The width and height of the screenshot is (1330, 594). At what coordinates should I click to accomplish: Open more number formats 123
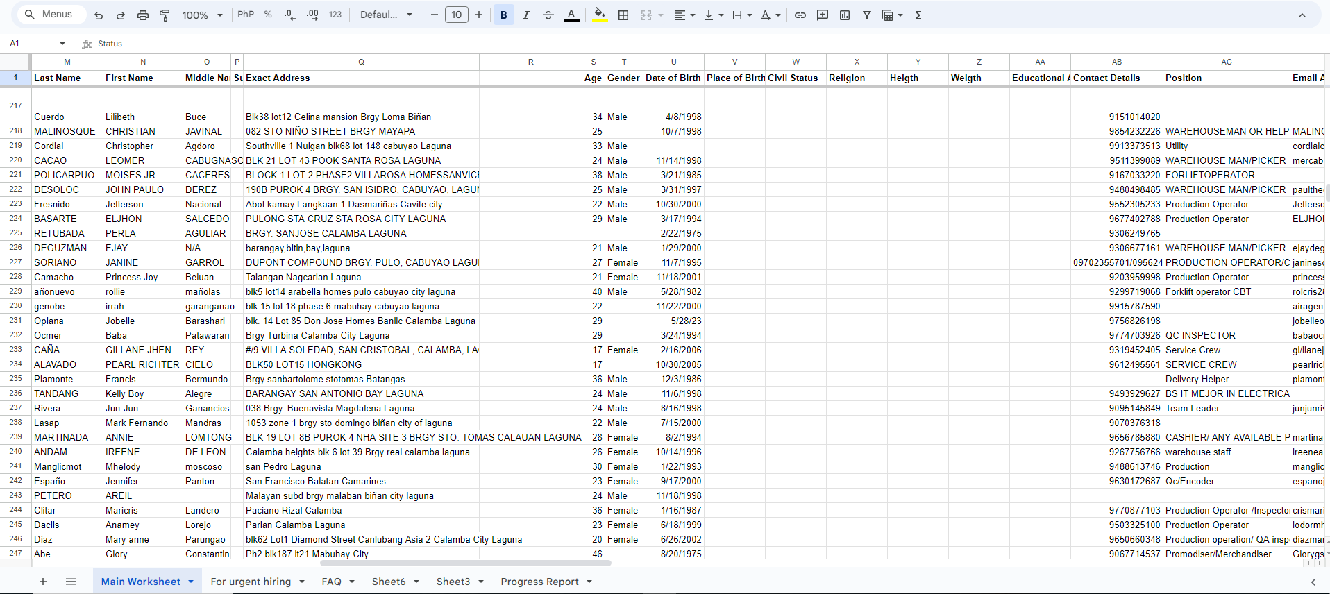[x=335, y=15]
